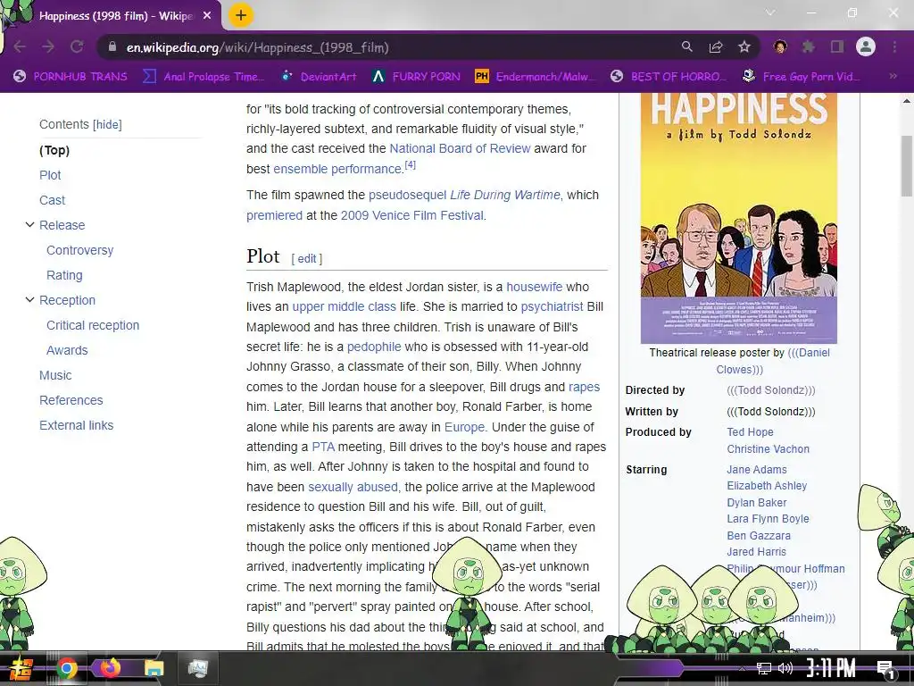
Task: Open a new tab with the plus button
Action: point(241,15)
